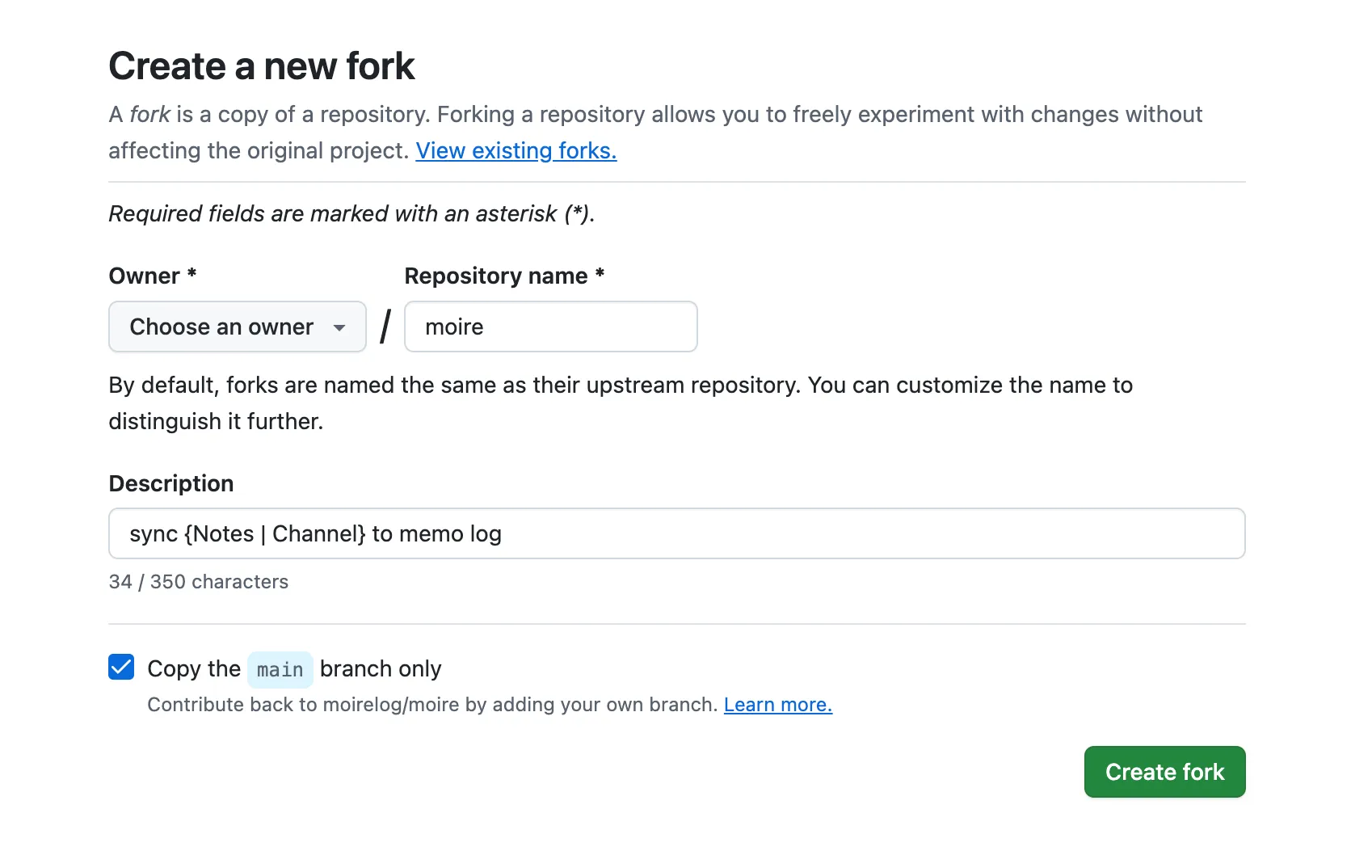Open the Choose an owner dropdown
This screenshot has height=868, width=1372.
[x=237, y=327]
